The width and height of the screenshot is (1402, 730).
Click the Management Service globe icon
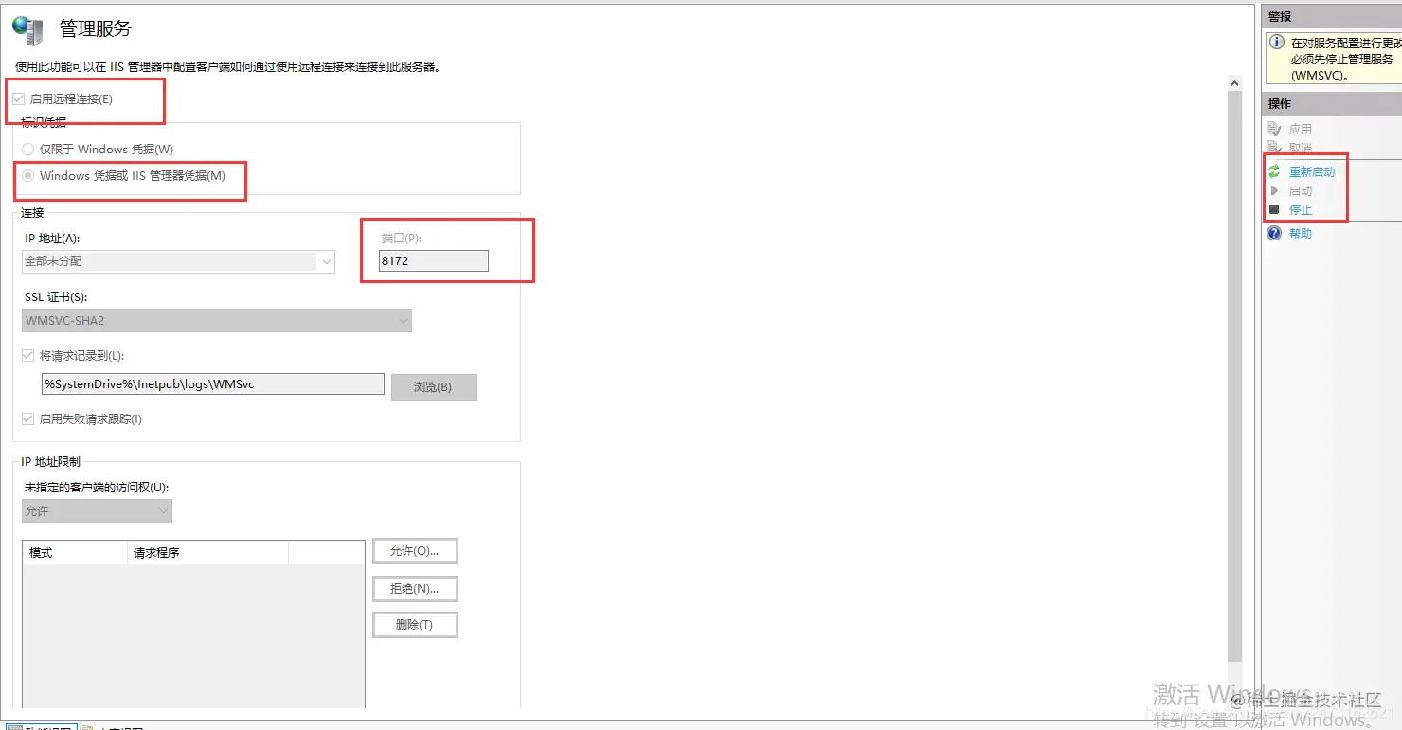click(x=27, y=28)
